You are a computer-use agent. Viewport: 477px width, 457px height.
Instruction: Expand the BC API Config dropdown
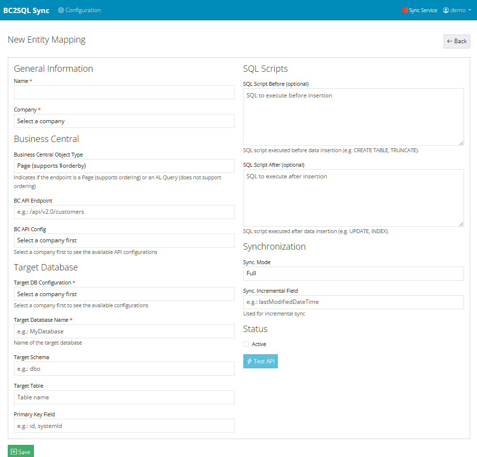(x=124, y=240)
